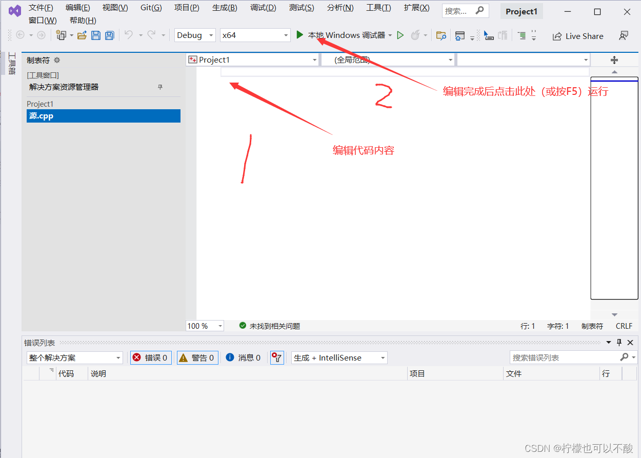Open the 错误列表 window options arrow
641x458 pixels.
pos(609,342)
